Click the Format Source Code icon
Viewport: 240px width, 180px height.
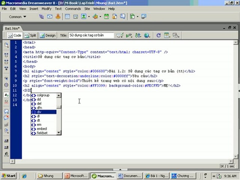(x=6, y=154)
